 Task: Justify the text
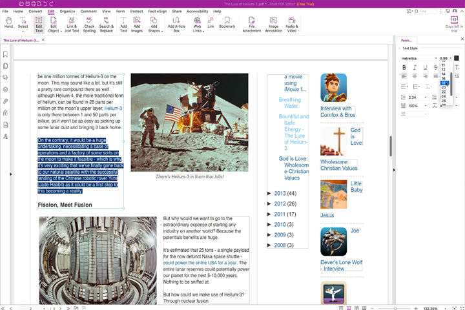coord(435,76)
